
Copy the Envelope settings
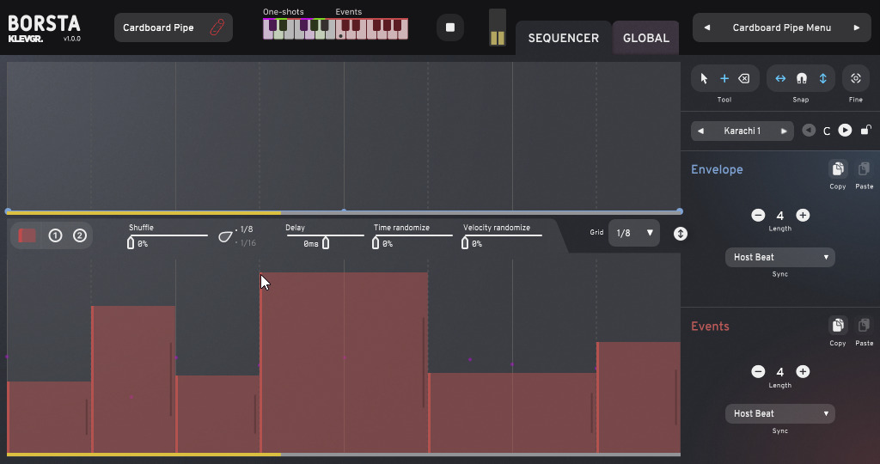pyautogui.click(x=837, y=170)
